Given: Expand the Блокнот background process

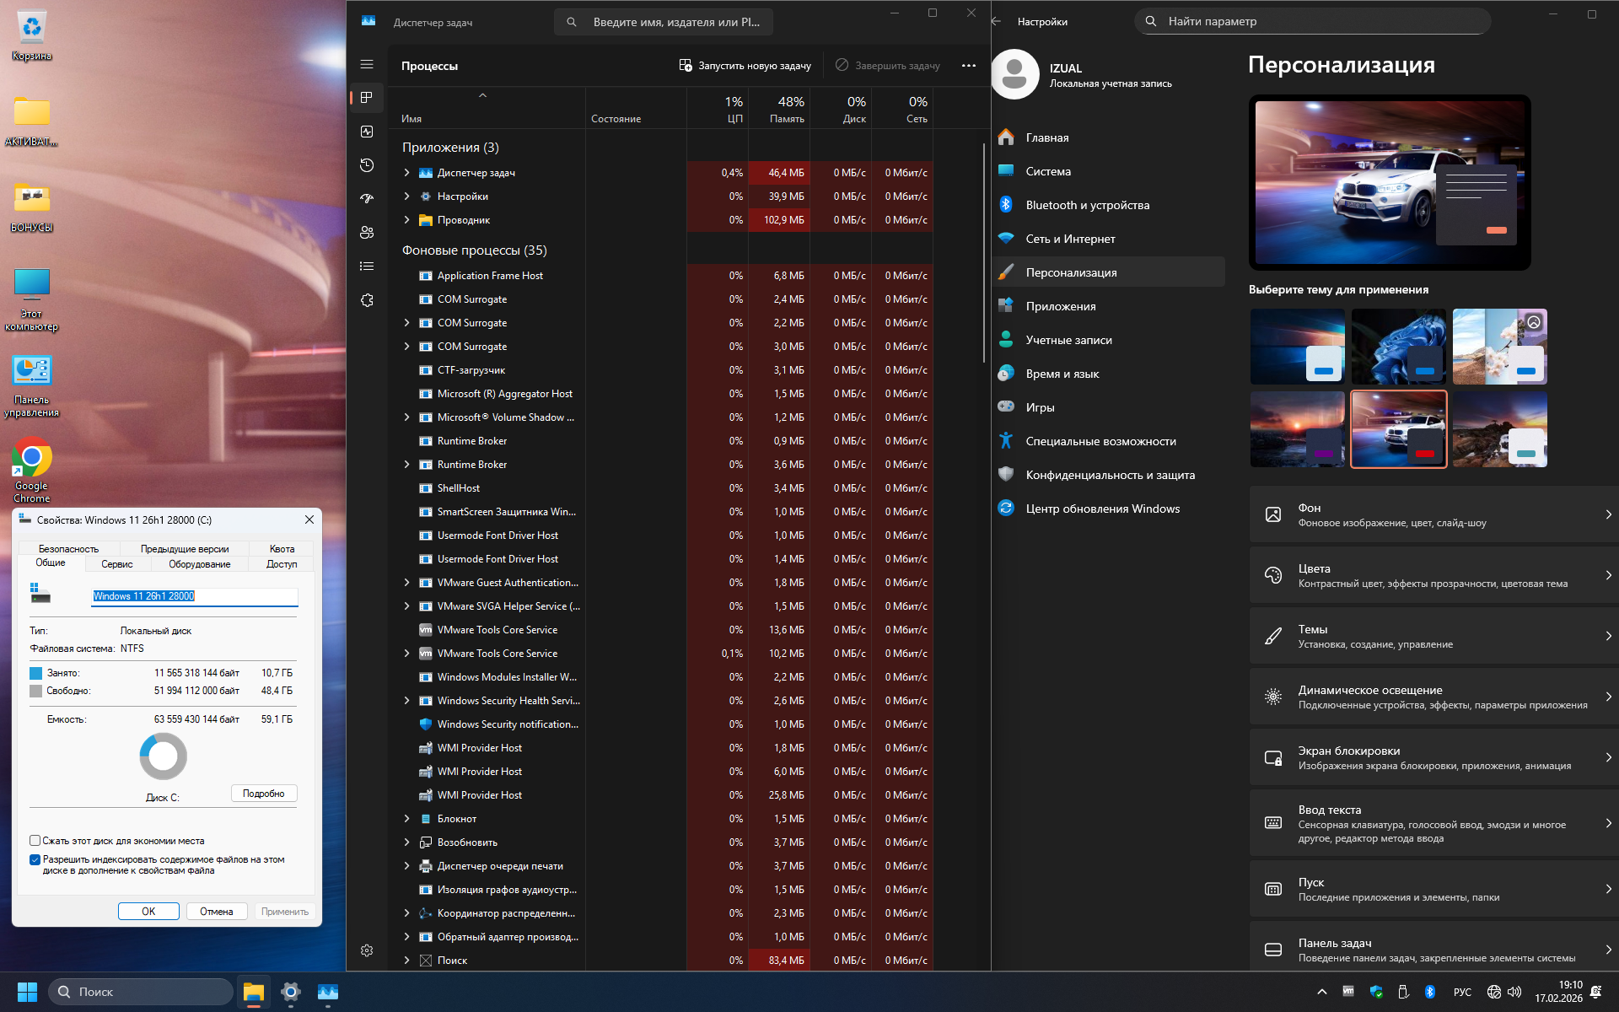Looking at the screenshot, I should [x=406, y=819].
